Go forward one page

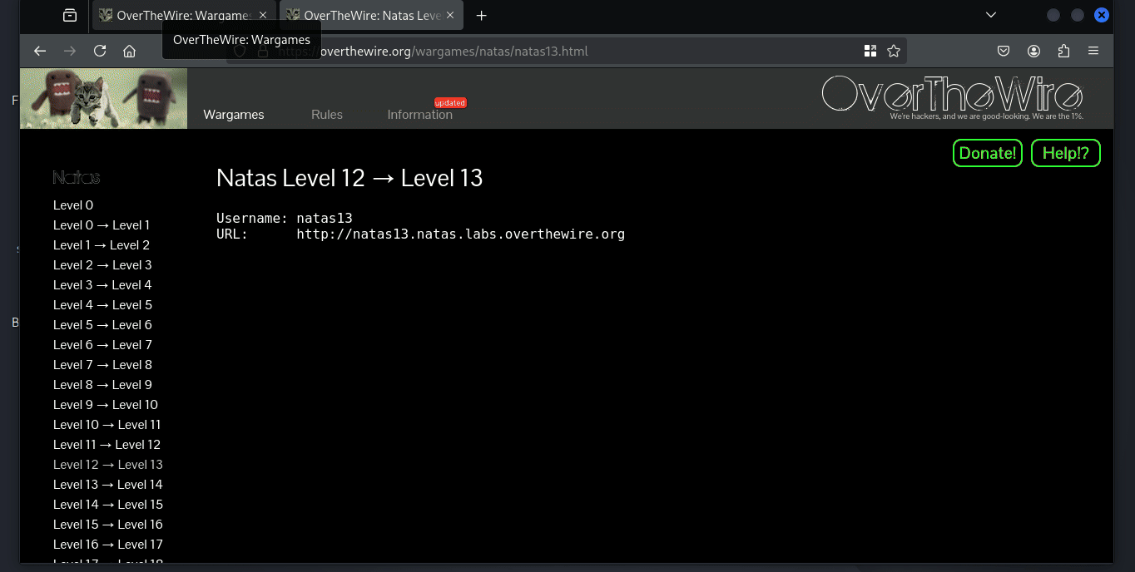pyautogui.click(x=70, y=51)
